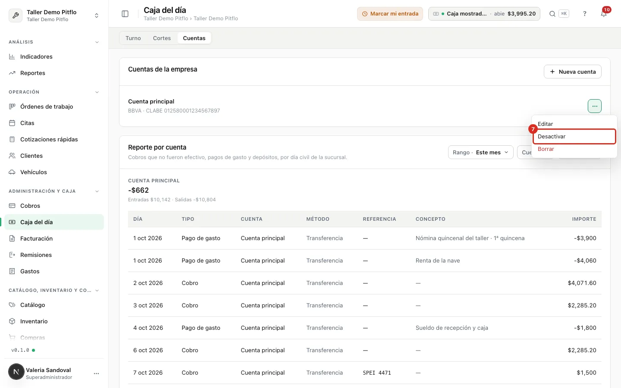Open Reportes in the sidebar
The height and width of the screenshot is (388, 621).
[x=54, y=73]
